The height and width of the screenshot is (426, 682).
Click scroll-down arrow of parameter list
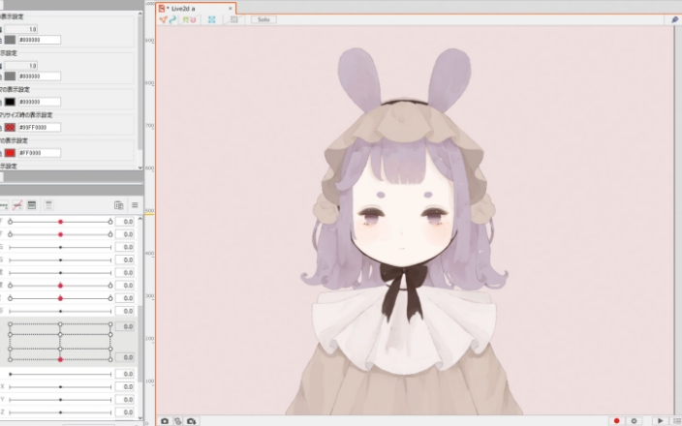(x=140, y=416)
